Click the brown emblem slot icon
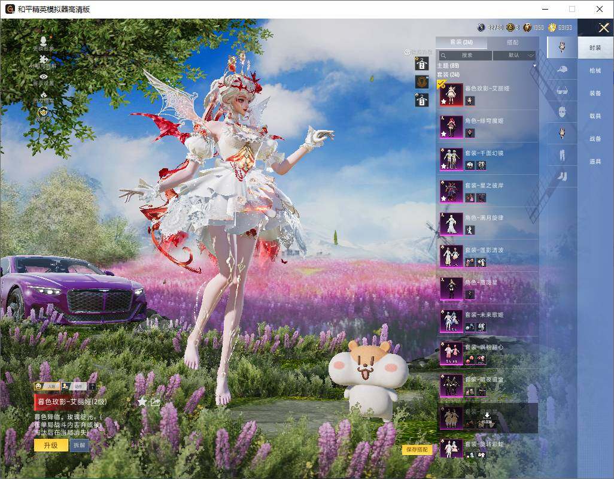Viewport: 614px width, 479px height. [422, 82]
